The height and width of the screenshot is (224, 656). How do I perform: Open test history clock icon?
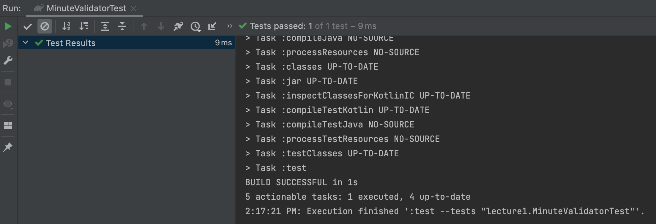196,26
